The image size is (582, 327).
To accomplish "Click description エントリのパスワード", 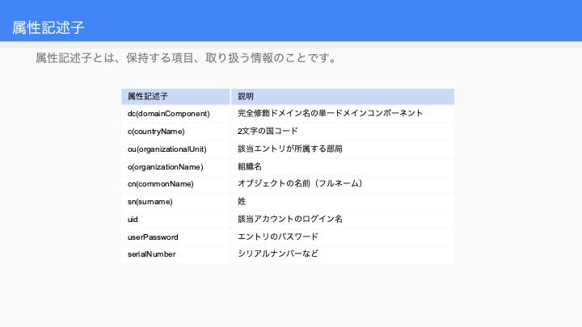I will click(x=278, y=237).
